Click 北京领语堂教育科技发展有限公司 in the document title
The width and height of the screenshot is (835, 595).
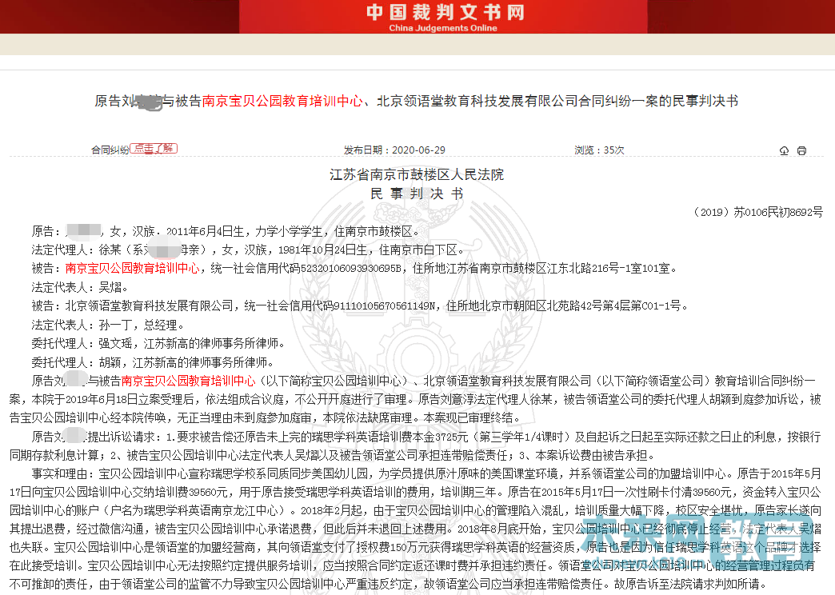477,101
